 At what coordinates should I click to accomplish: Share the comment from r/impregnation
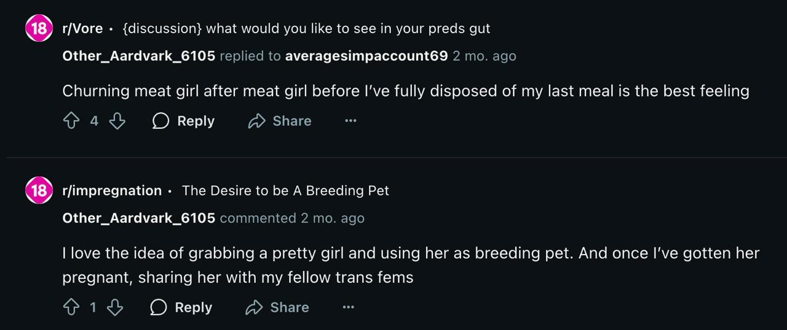coord(277,307)
